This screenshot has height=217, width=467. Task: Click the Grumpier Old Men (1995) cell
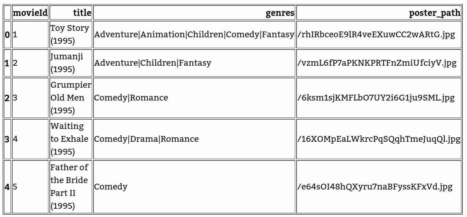(71, 97)
